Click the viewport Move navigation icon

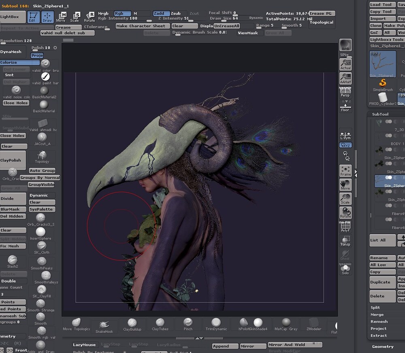(x=345, y=185)
